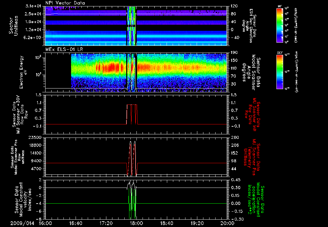Click the red pulse in the MU Scanner +30V plot
Viewport: 328px width, 227px height.
click(132, 114)
